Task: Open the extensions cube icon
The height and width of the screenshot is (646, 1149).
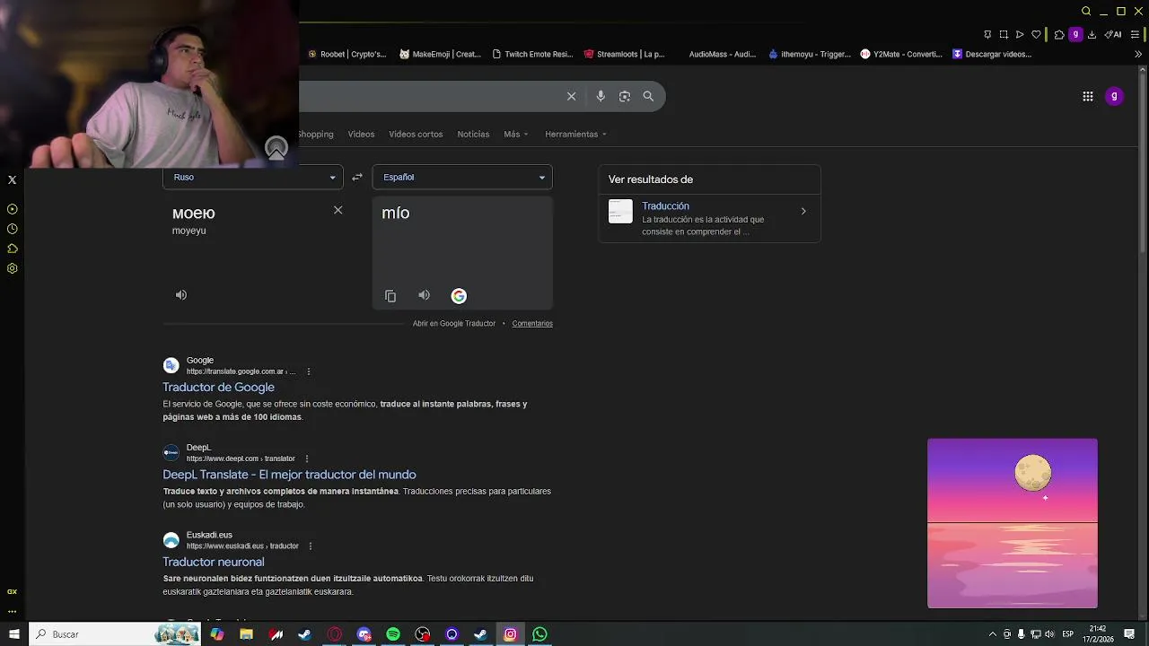Action: click(1059, 34)
